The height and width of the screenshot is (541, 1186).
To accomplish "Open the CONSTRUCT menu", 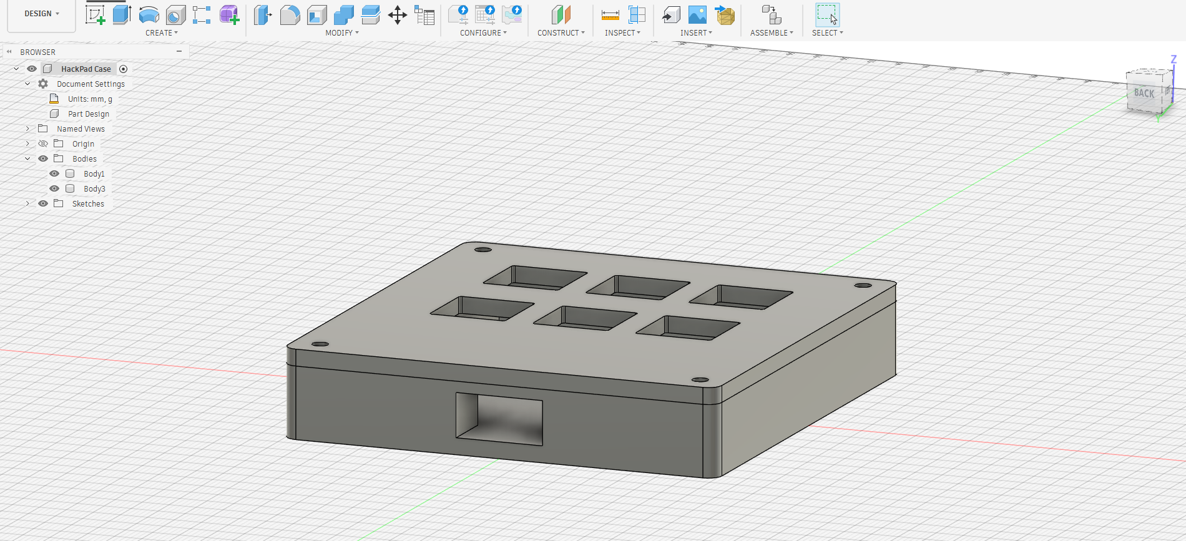I will pyautogui.click(x=561, y=32).
